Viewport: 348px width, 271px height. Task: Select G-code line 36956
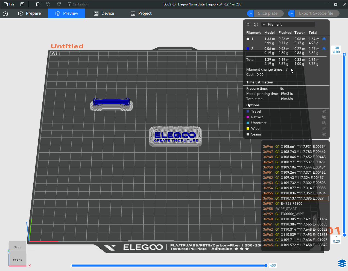click(295, 198)
